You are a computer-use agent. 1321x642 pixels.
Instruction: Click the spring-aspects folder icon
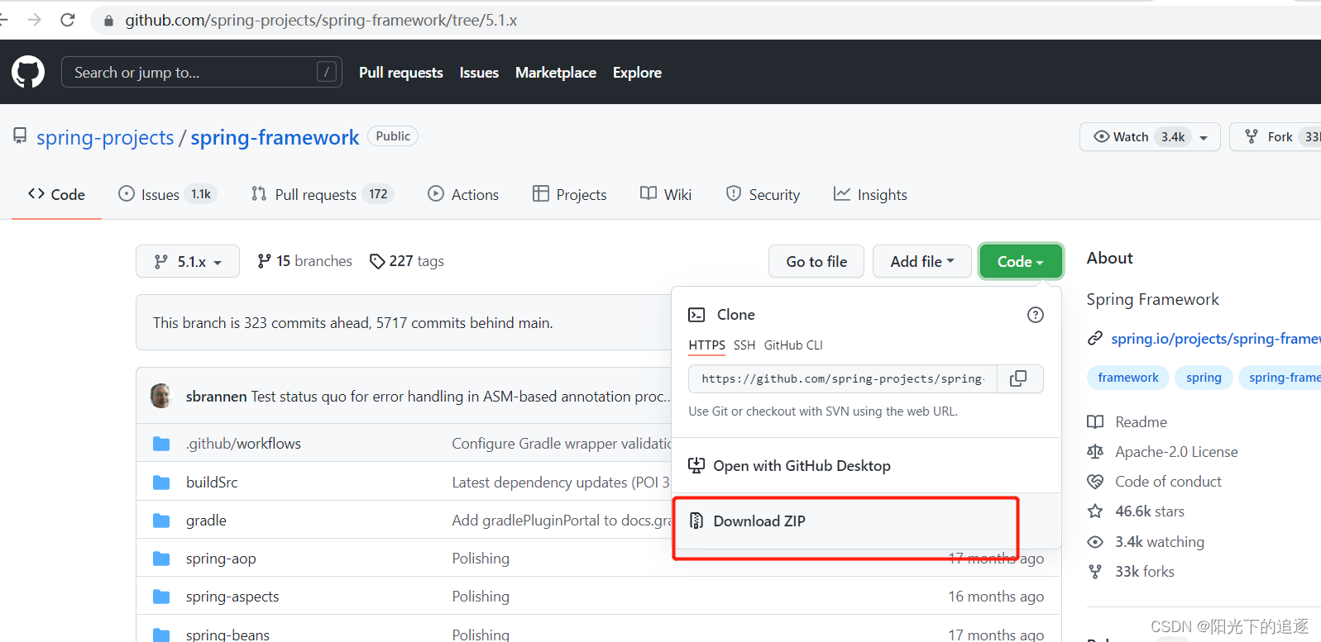pos(161,597)
